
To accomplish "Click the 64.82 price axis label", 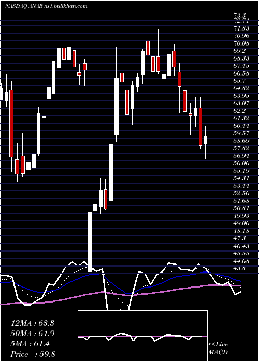I will click(241, 88).
